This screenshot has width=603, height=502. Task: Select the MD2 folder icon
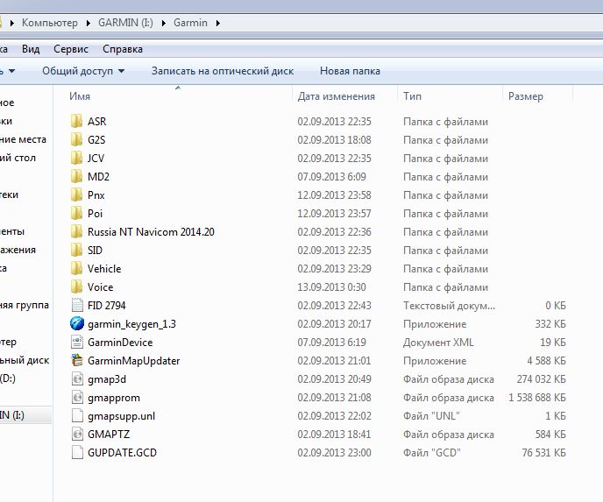(x=76, y=177)
